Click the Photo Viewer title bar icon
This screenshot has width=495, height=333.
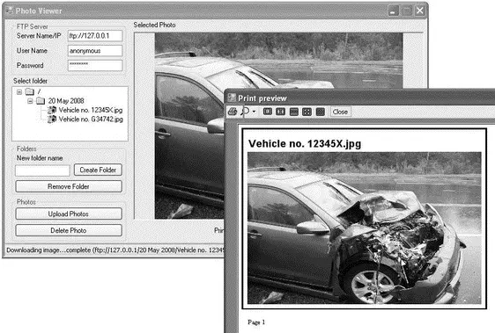(x=10, y=11)
